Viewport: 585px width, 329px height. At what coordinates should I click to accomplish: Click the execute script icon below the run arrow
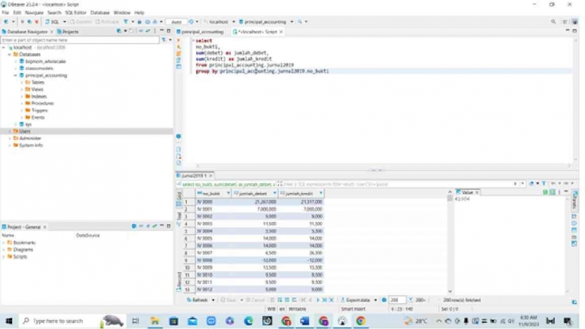point(179,47)
